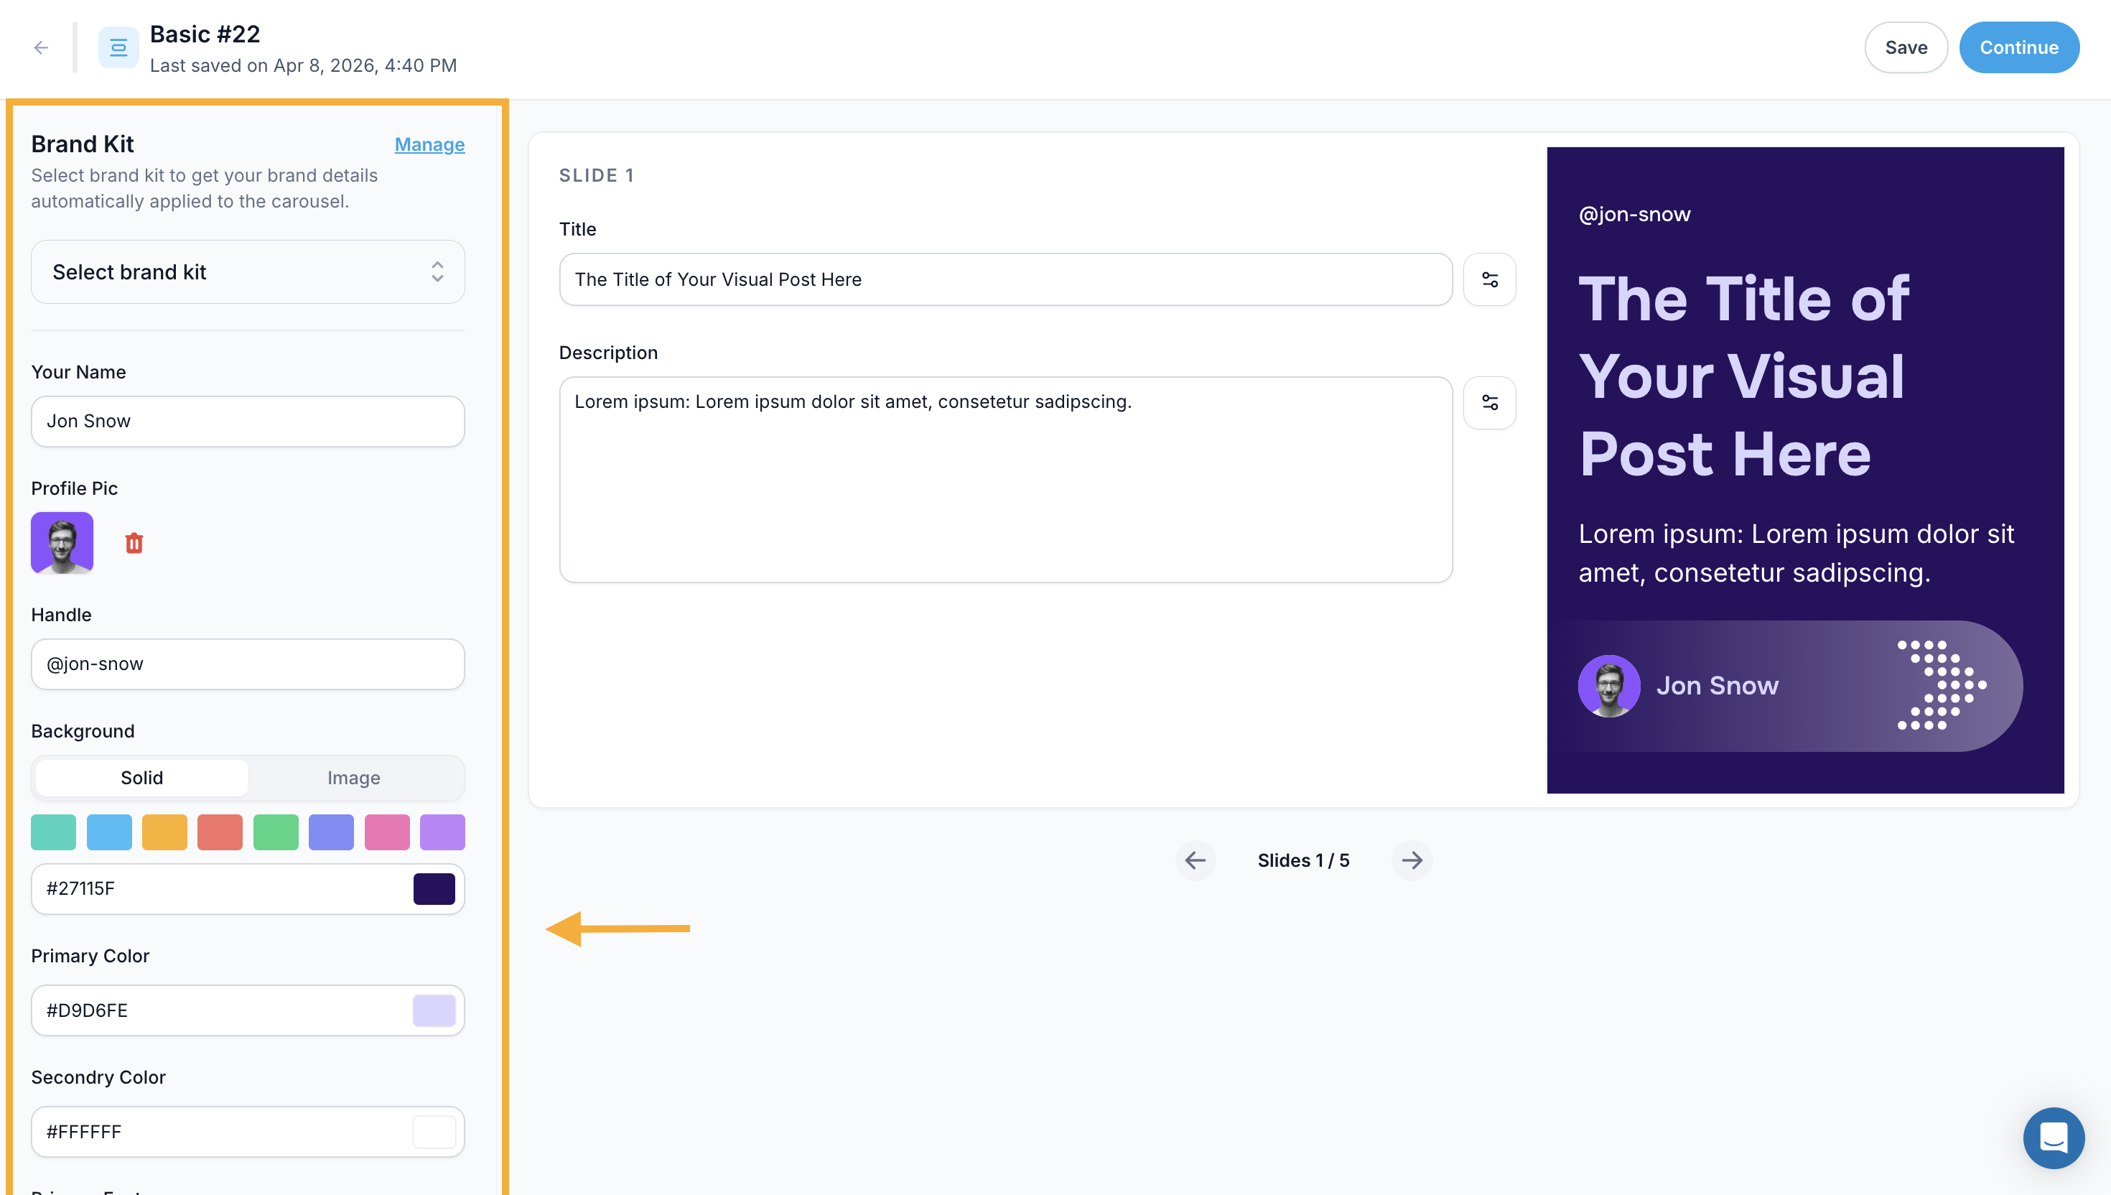The width and height of the screenshot is (2111, 1195).
Task: Click the Primary Color #D9D6FE field
Action: point(248,1010)
